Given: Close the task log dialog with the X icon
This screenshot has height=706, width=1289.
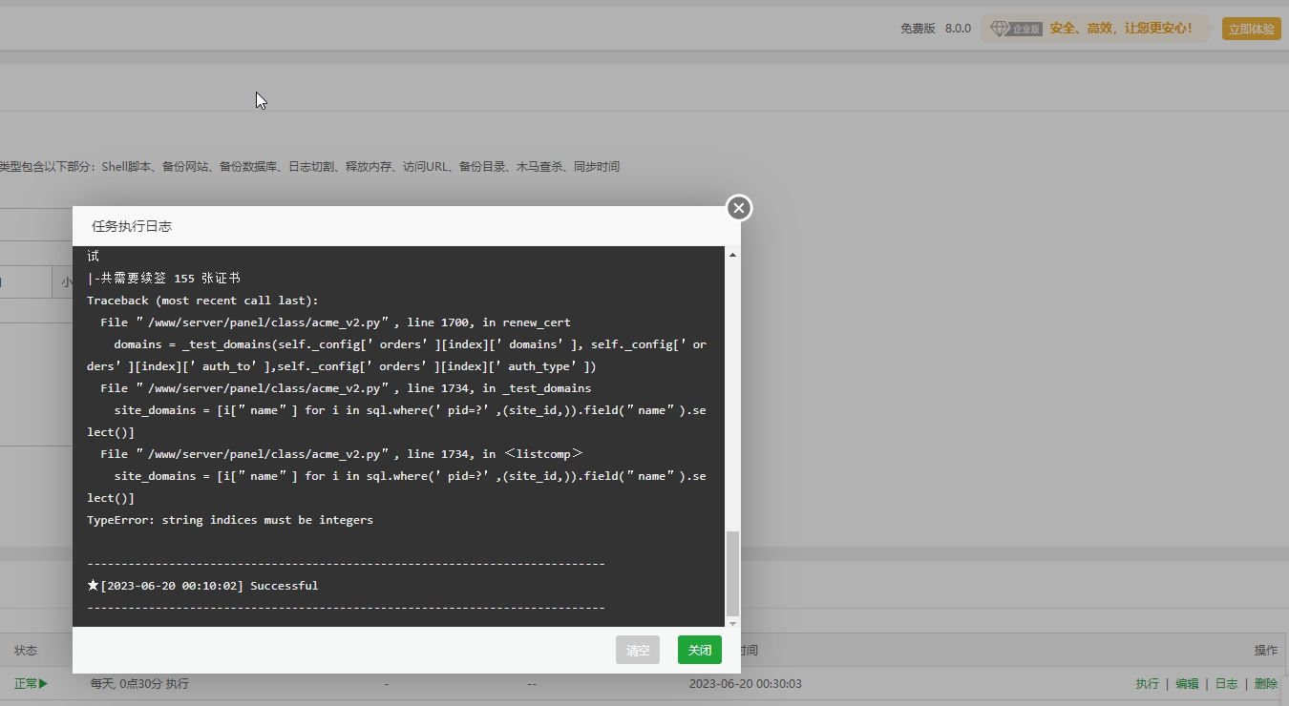Looking at the screenshot, I should coord(738,208).
